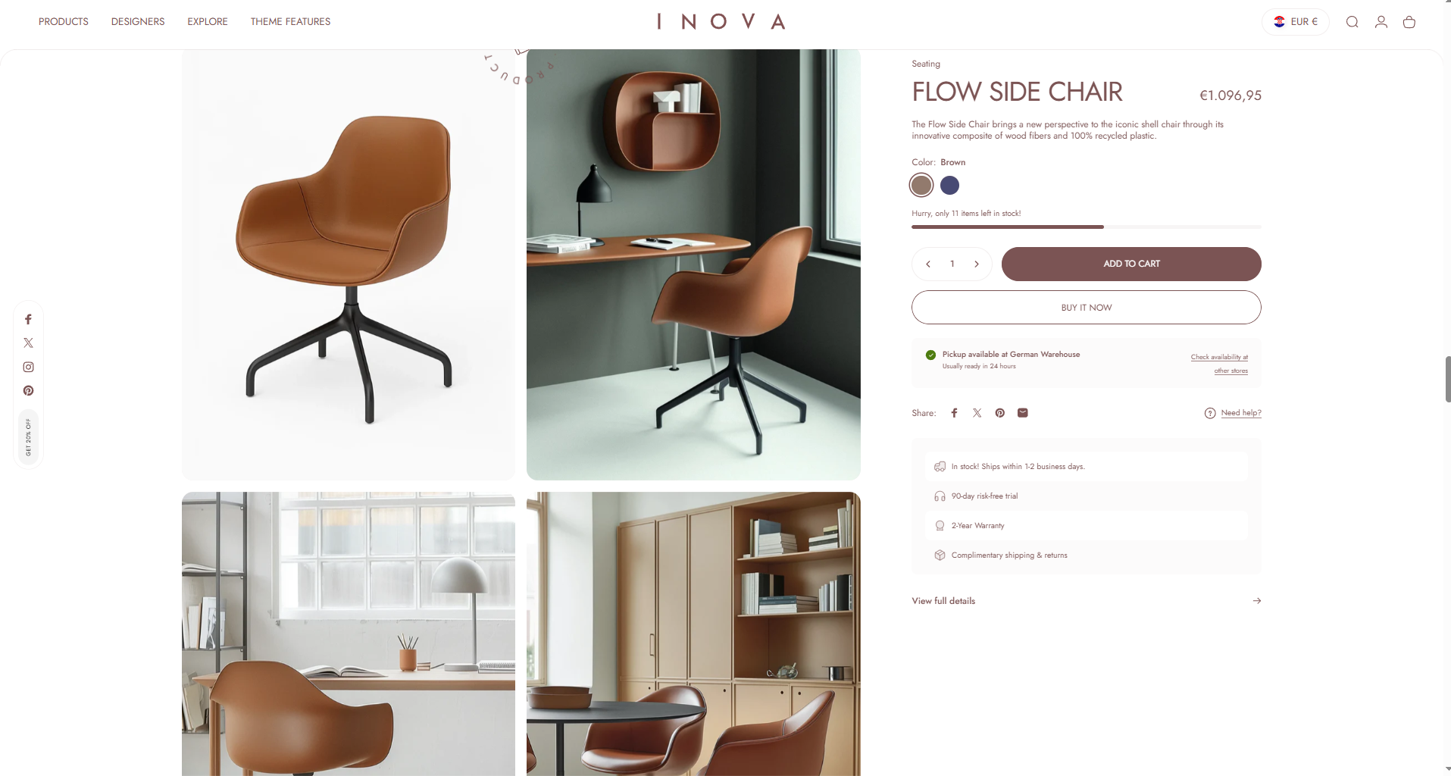Click the Need help? link
This screenshot has width=1451, height=776.
[1241, 413]
